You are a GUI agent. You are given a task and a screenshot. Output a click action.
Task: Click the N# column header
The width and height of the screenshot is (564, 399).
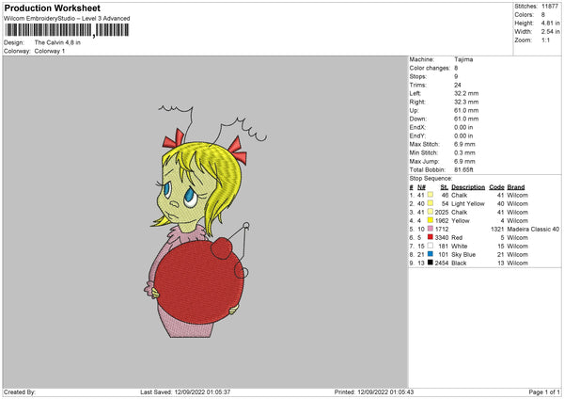point(421,187)
